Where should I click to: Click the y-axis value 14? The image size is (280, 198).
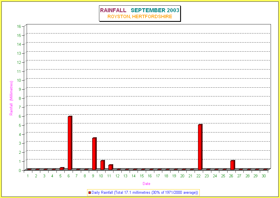[x=19, y=44]
